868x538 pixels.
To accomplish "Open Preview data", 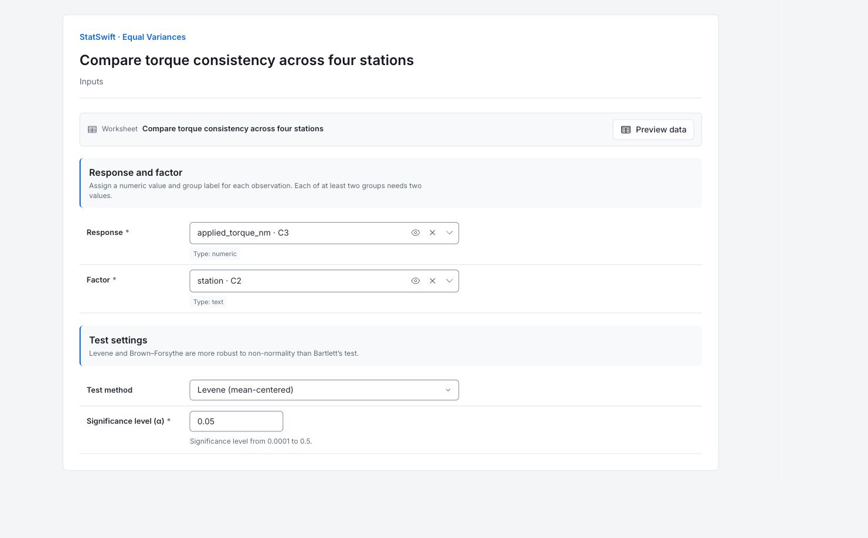I will click(653, 130).
